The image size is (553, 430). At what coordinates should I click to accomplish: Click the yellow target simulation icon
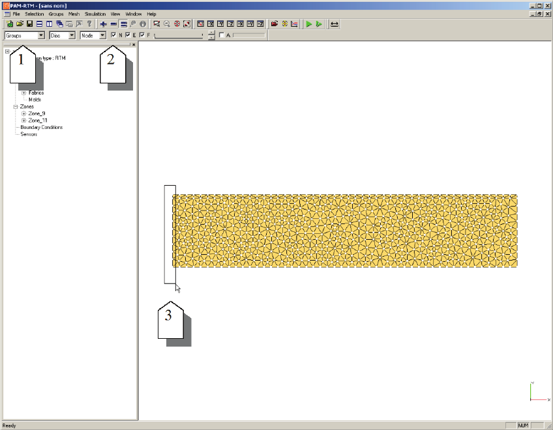coord(284,24)
